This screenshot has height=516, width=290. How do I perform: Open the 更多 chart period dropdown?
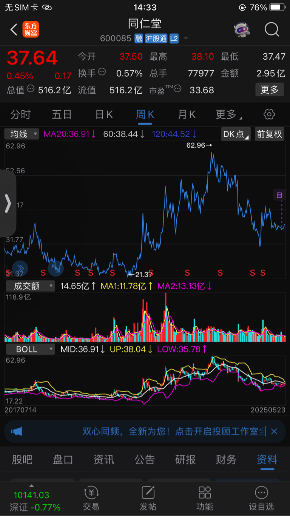(229, 114)
